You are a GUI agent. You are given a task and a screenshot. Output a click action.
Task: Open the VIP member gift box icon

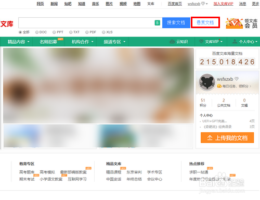pyautogui.click(x=234, y=23)
